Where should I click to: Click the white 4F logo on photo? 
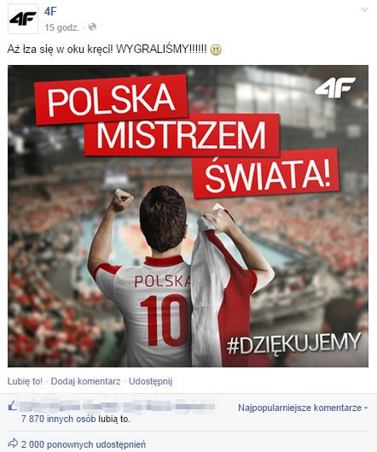tap(335, 87)
